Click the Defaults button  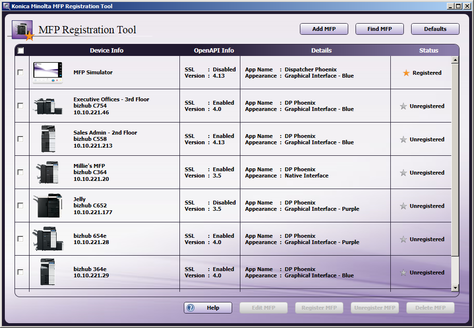pos(435,29)
